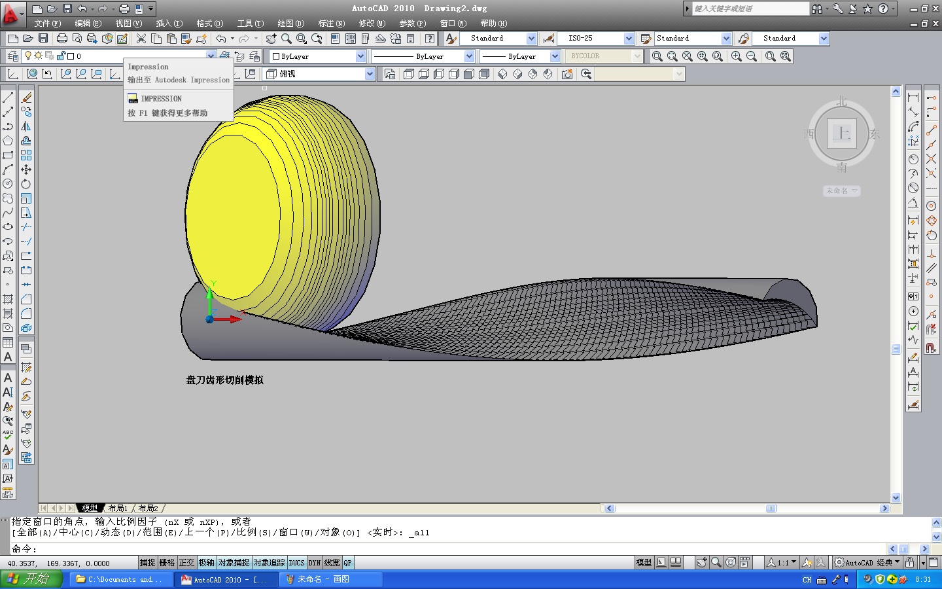Toggle 对象捕捉 object snap
This screenshot has width=942, height=589.
point(234,563)
